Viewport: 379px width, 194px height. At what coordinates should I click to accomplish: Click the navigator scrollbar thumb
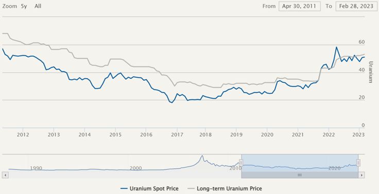(x=300, y=175)
